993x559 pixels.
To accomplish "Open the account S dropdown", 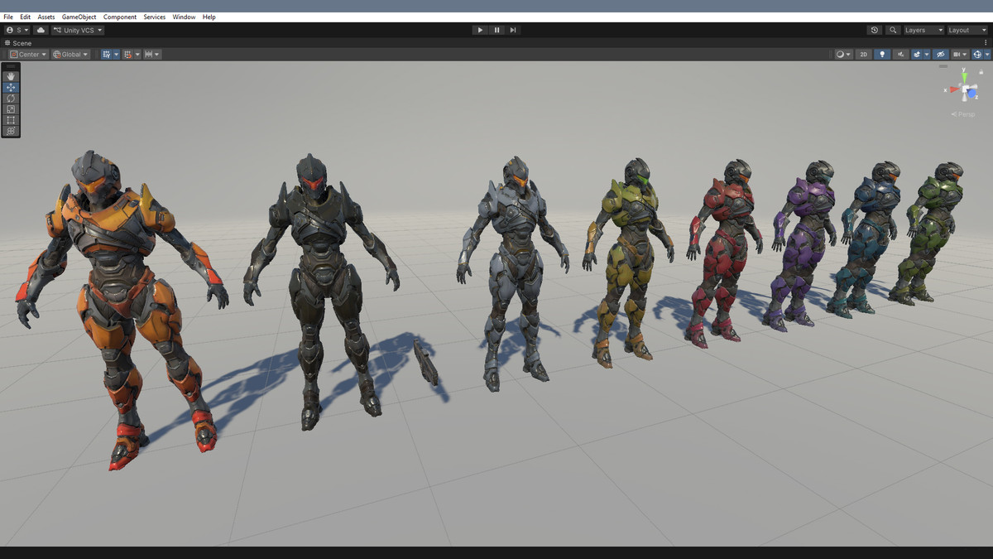I will (x=16, y=30).
